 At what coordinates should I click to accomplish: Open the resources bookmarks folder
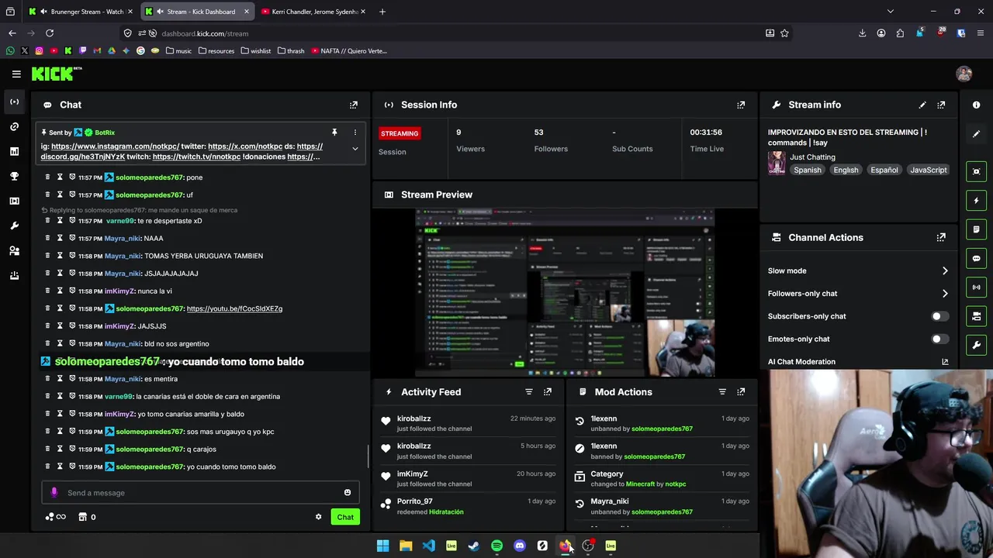coord(216,51)
